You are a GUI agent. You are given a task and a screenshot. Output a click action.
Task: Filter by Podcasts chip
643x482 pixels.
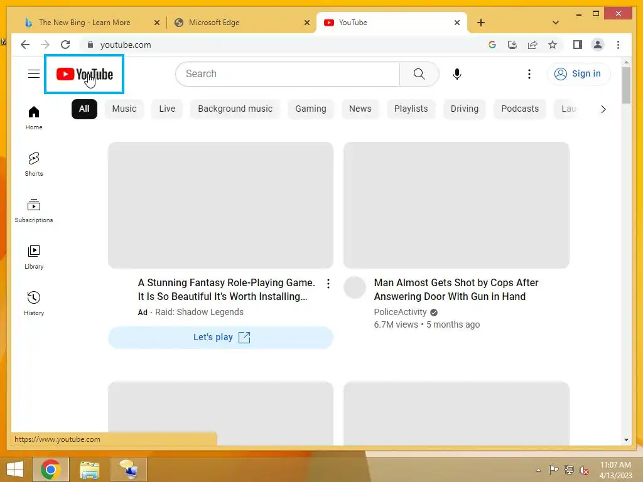click(x=519, y=109)
